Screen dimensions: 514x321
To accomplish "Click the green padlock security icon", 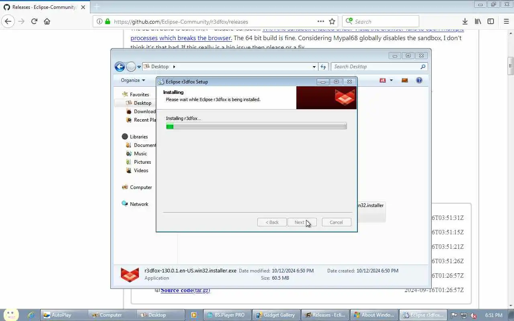I will 108,22.
